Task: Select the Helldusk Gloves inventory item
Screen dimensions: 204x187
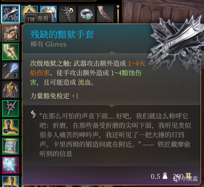Action: tap(11, 14)
